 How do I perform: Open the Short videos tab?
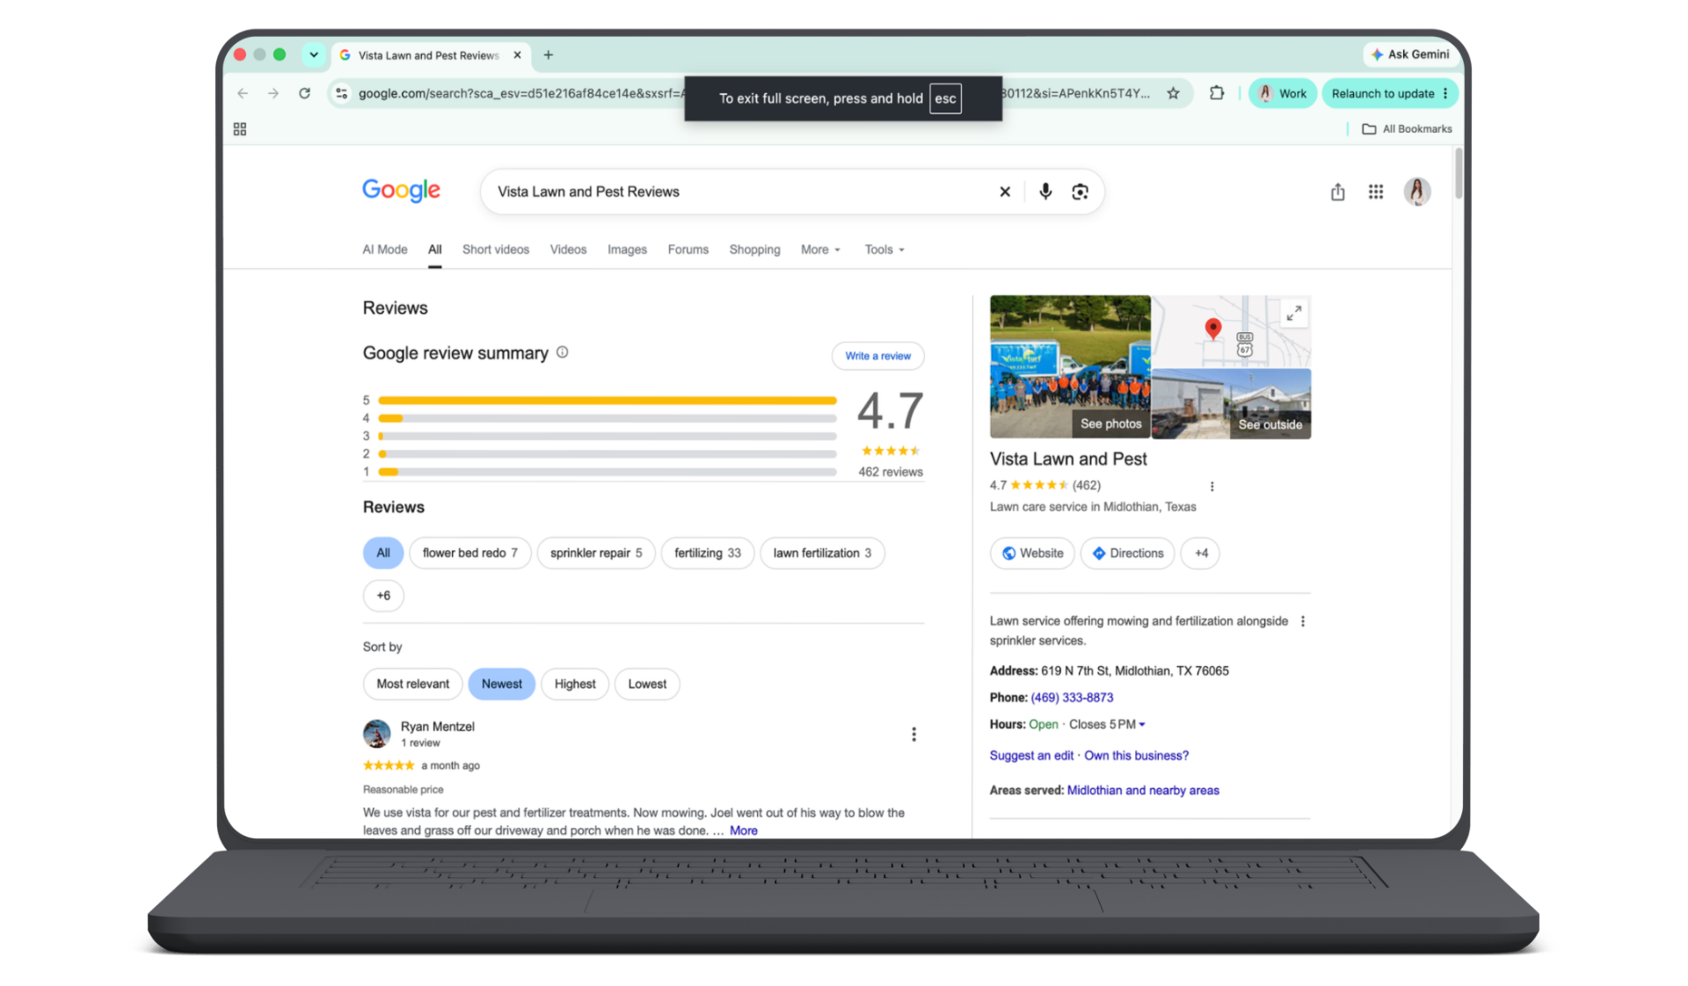click(496, 250)
